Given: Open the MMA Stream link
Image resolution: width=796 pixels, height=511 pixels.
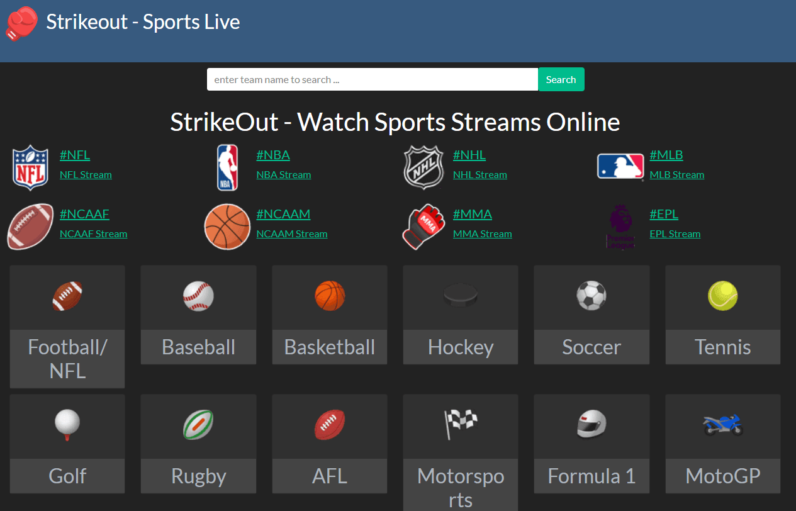Looking at the screenshot, I should [x=483, y=234].
